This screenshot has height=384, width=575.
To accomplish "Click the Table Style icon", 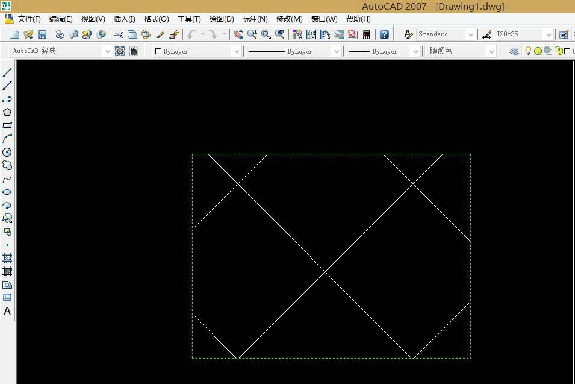I will (564, 34).
